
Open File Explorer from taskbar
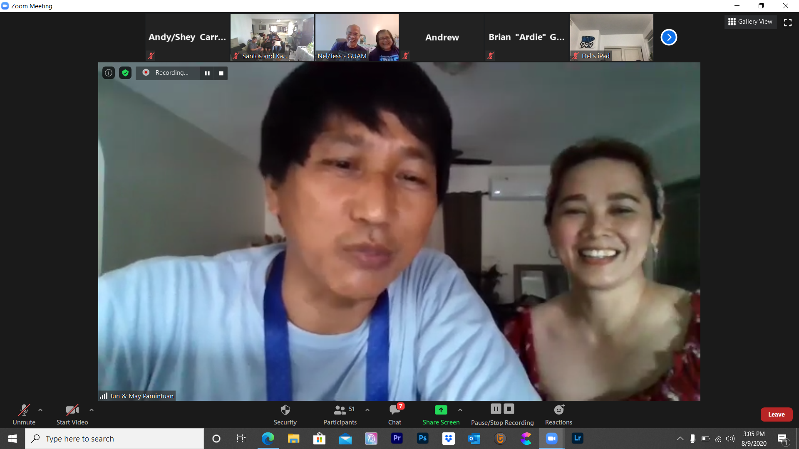pos(293,439)
